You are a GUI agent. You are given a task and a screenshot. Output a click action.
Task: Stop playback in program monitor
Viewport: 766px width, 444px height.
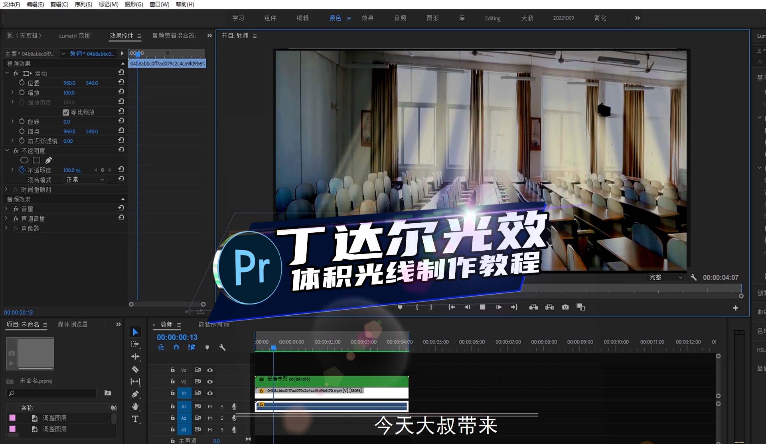point(483,307)
